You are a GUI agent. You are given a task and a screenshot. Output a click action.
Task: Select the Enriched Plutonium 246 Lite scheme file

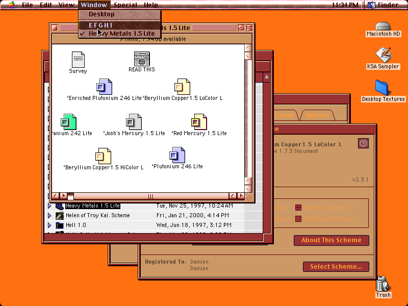coord(104,87)
